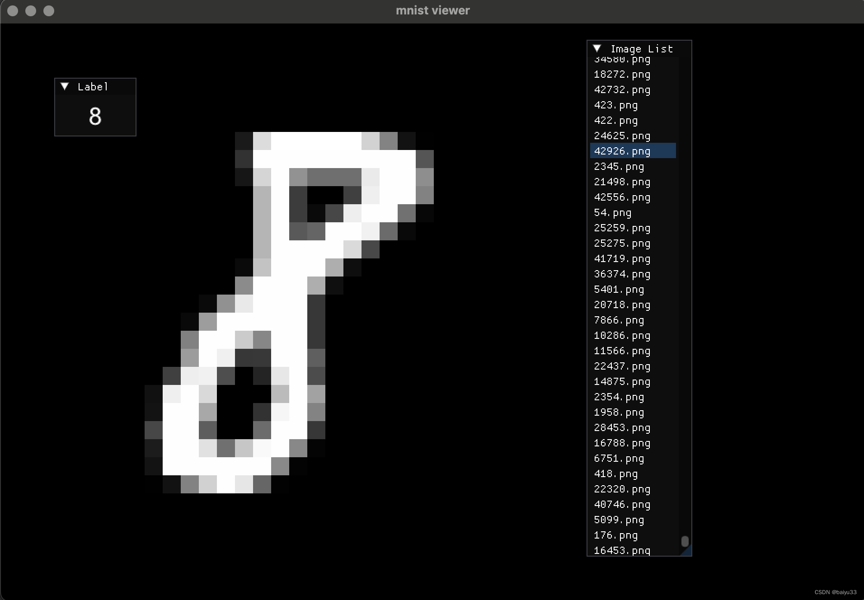Select 16453.png at list bottom

click(x=633, y=550)
